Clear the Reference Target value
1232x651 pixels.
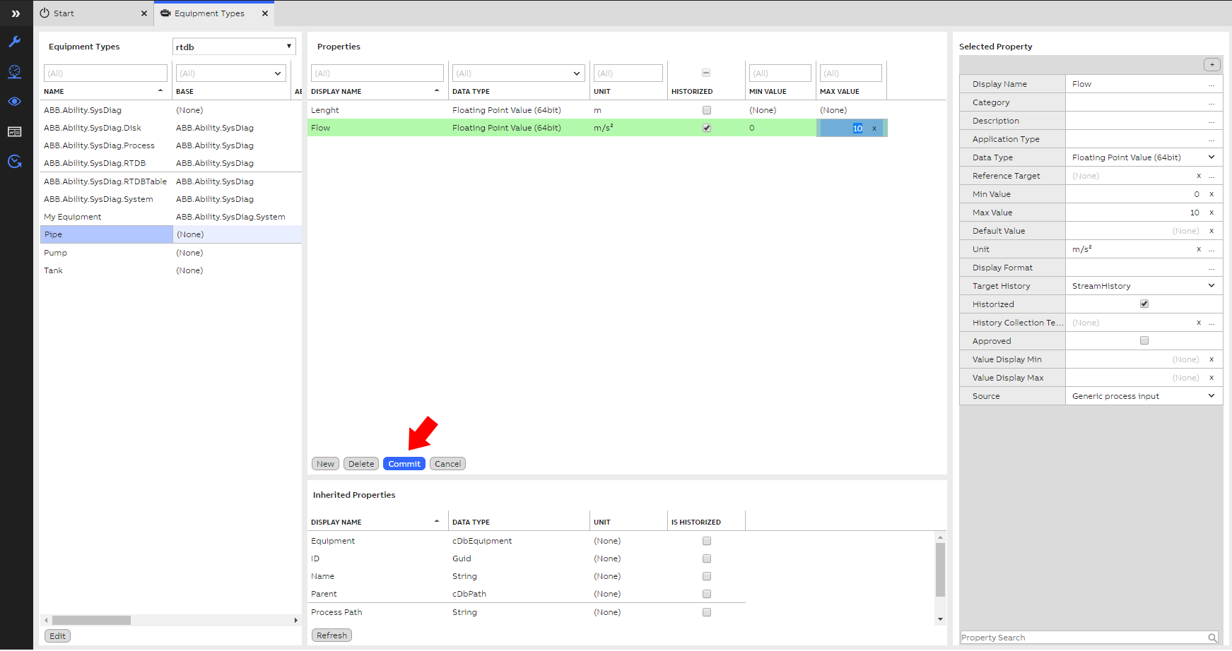pyautogui.click(x=1199, y=176)
